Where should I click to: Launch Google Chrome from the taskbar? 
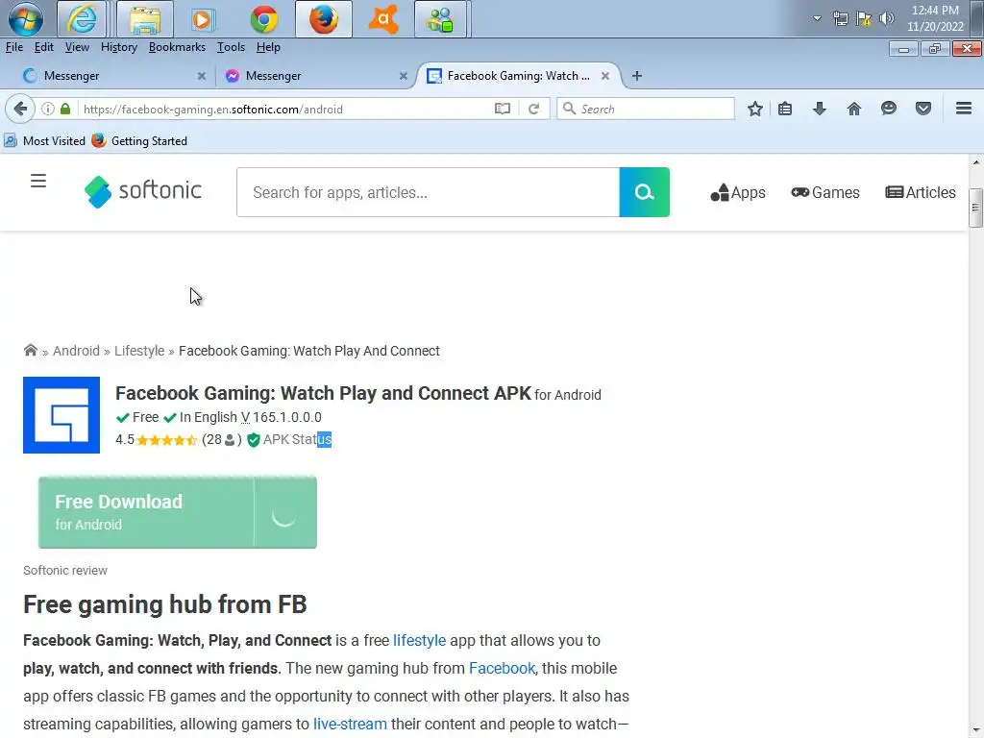[x=264, y=19]
